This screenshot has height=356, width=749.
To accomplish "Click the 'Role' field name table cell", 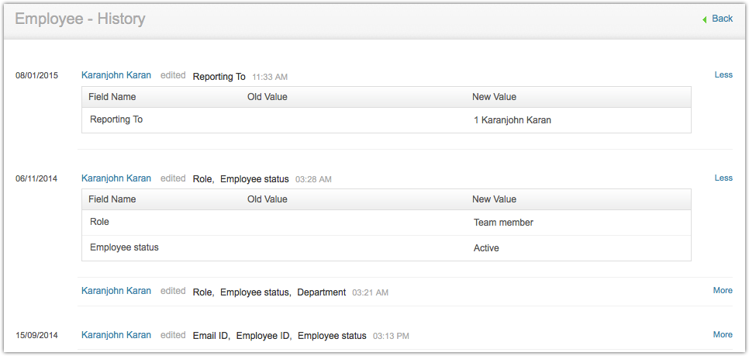I will 99,222.
